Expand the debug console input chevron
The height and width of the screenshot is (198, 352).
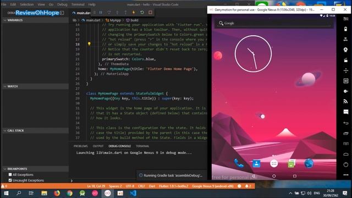click(71, 181)
